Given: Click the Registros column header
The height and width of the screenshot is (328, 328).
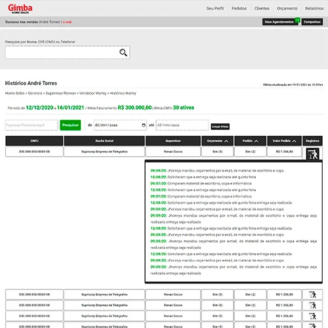Looking at the screenshot, I should [312, 141].
